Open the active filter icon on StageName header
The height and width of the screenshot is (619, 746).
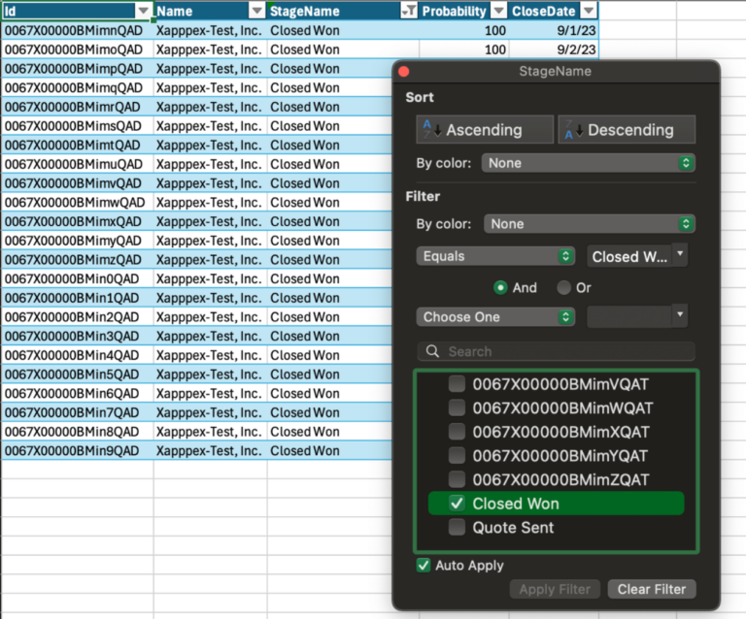coord(408,11)
